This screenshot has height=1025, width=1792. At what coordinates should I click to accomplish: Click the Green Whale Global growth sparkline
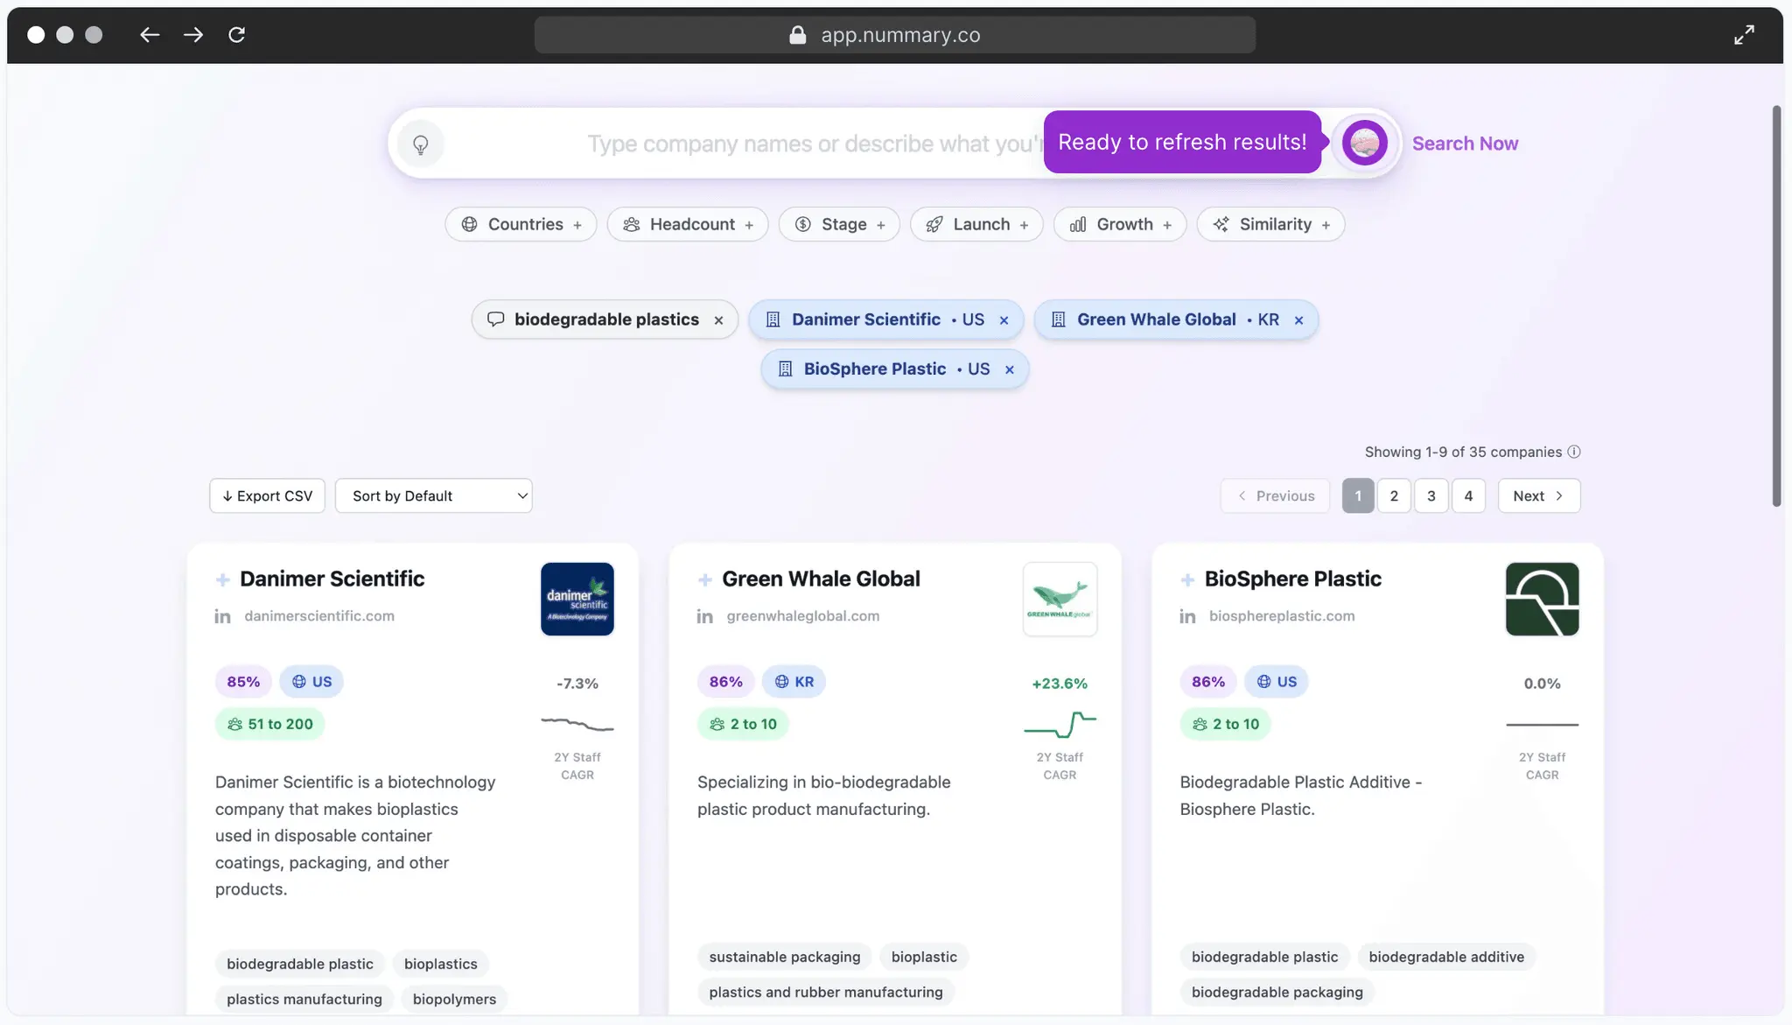point(1060,724)
